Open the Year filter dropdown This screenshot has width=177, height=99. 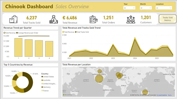point(129,8)
